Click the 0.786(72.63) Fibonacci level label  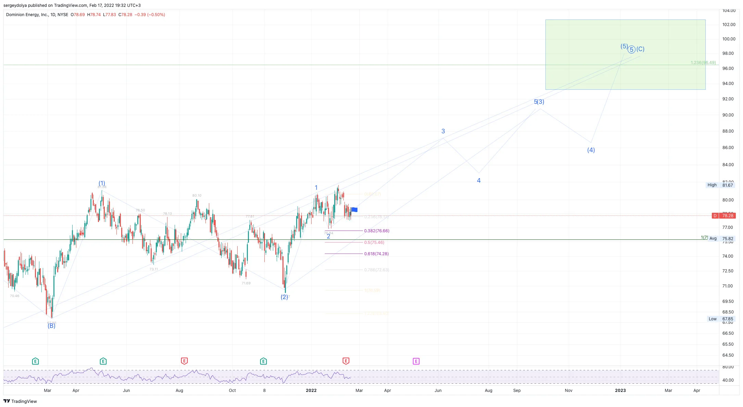[377, 270]
